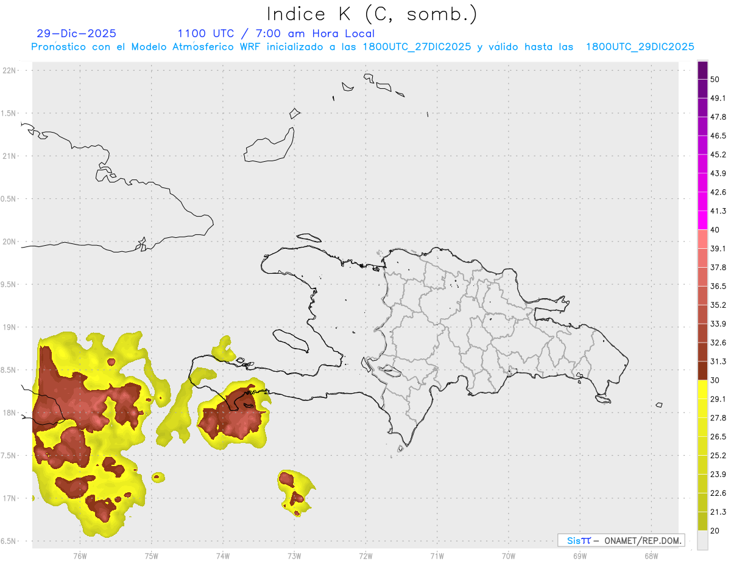Click the colorbar label "33.9"
The image size is (731, 564).
click(718, 324)
